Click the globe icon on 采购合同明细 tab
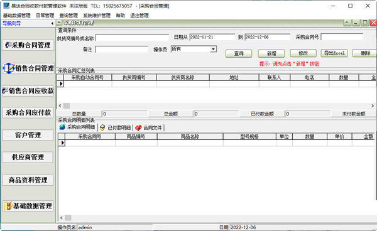Image resolution: width=377 pixels, height=231 pixels. 62,127
